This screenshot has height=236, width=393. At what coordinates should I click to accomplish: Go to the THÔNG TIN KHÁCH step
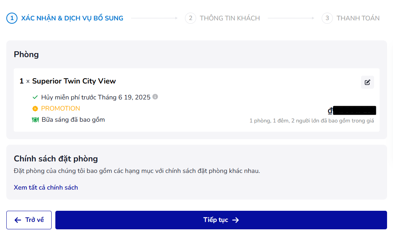point(230,18)
